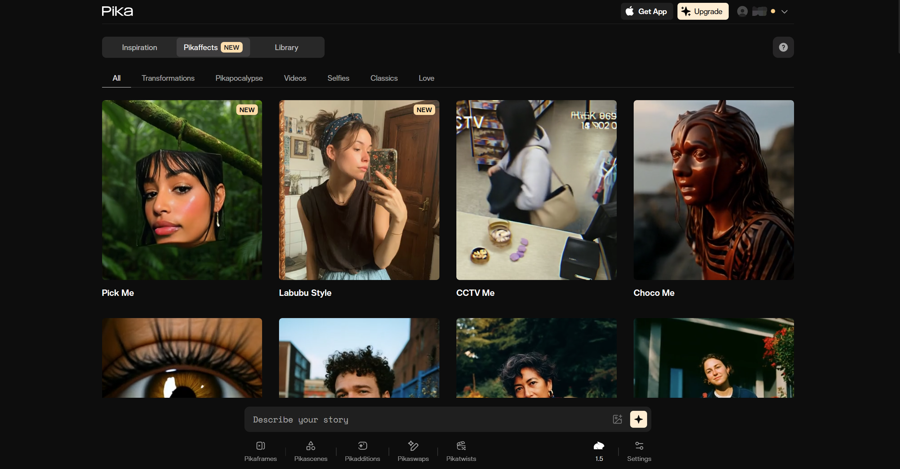Show the Pikapocalypse effects category
This screenshot has height=469, width=900.
pyautogui.click(x=239, y=78)
